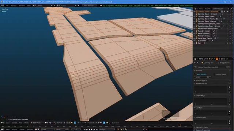Screen dimensions: 234x131
Task: Click the Auto Smooth Angle slider field
Action: [x=203, y=77]
